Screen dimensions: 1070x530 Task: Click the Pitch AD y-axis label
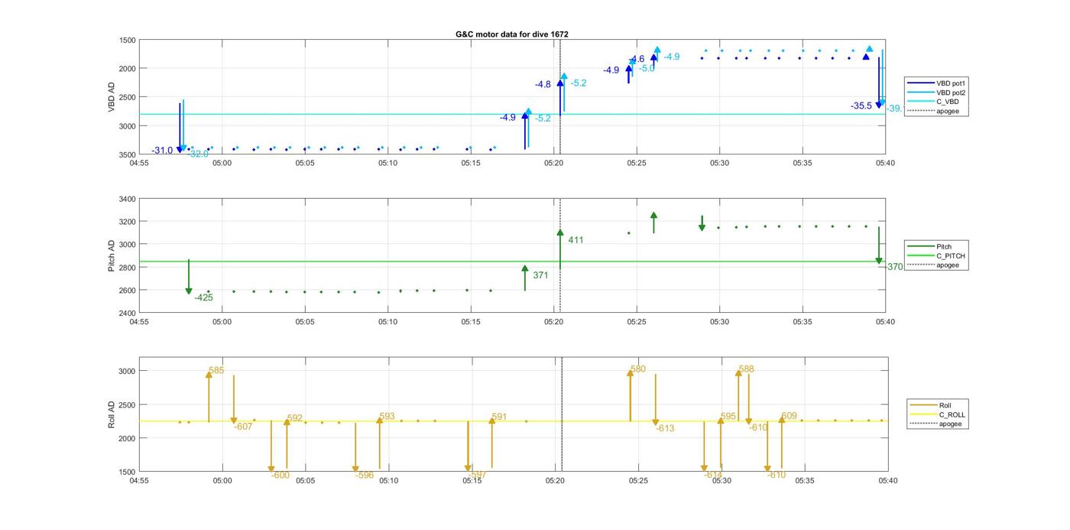pyautogui.click(x=112, y=255)
